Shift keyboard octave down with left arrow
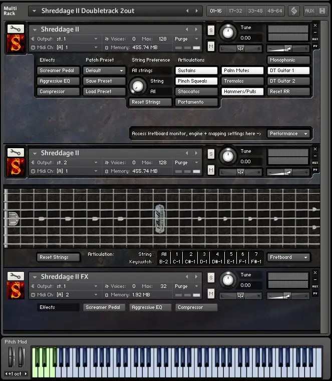 point(6,373)
